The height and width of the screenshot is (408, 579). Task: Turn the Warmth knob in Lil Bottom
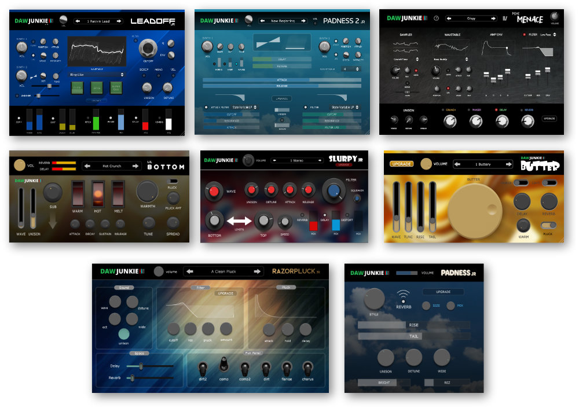(147, 191)
